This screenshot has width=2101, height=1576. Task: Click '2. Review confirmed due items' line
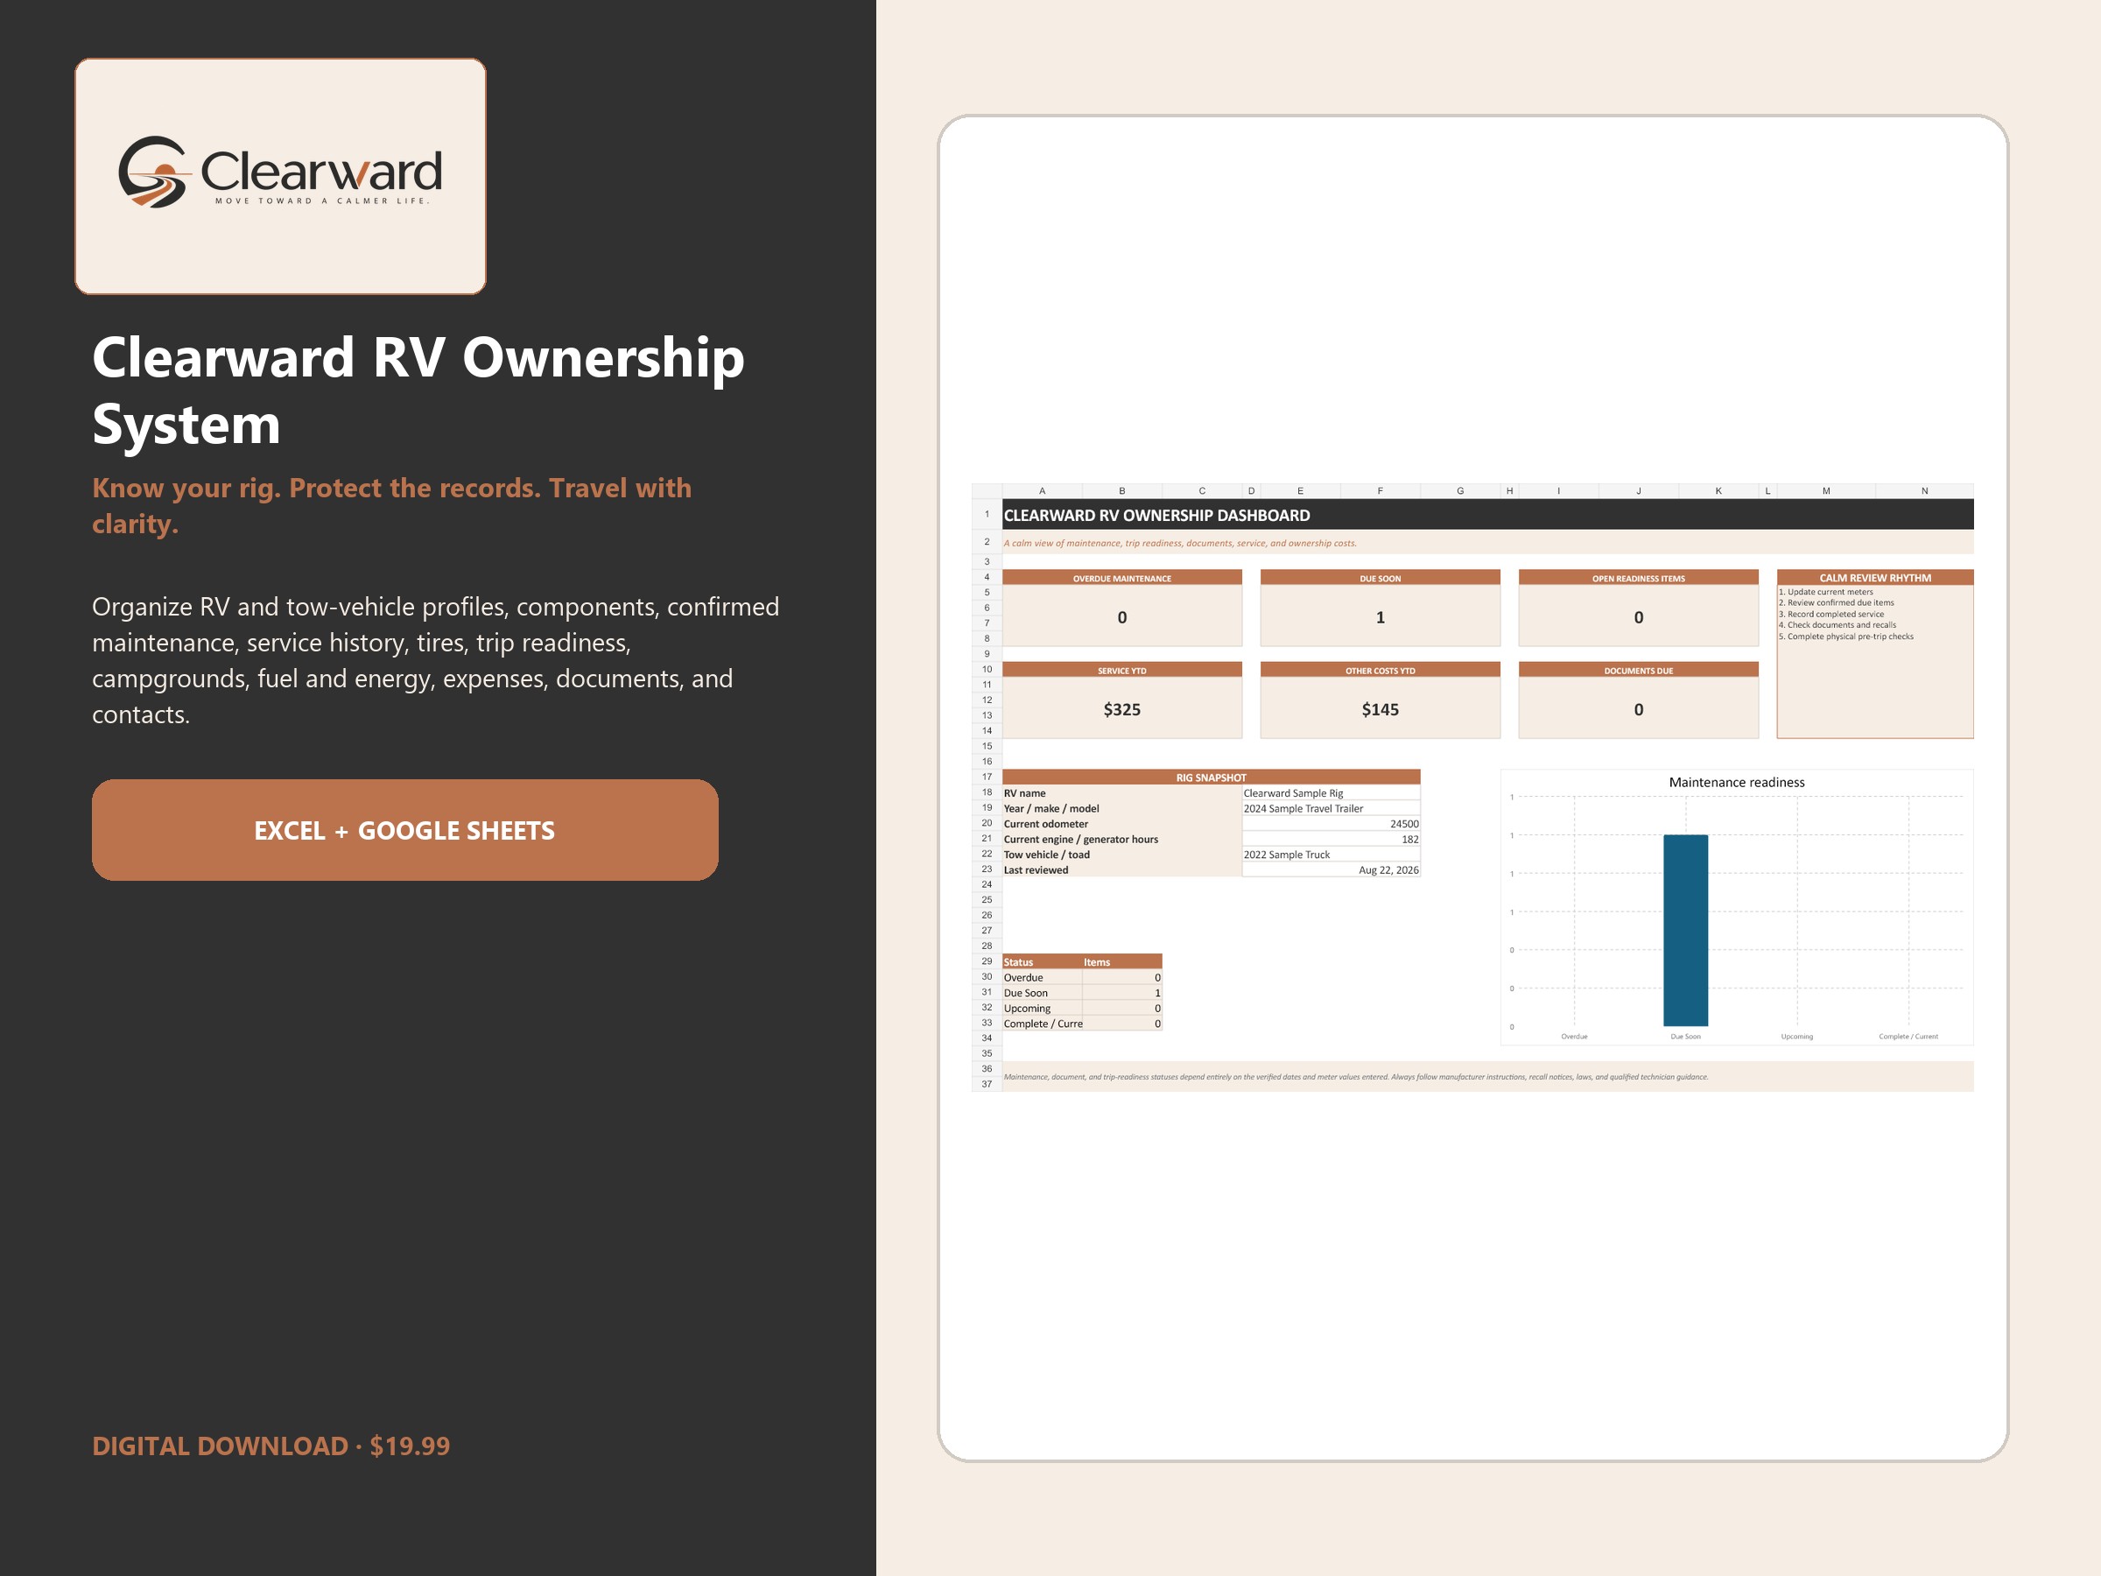pos(1836,602)
